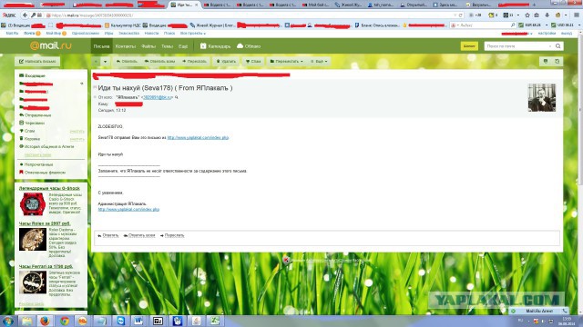Open the sender email address link

tap(157, 97)
